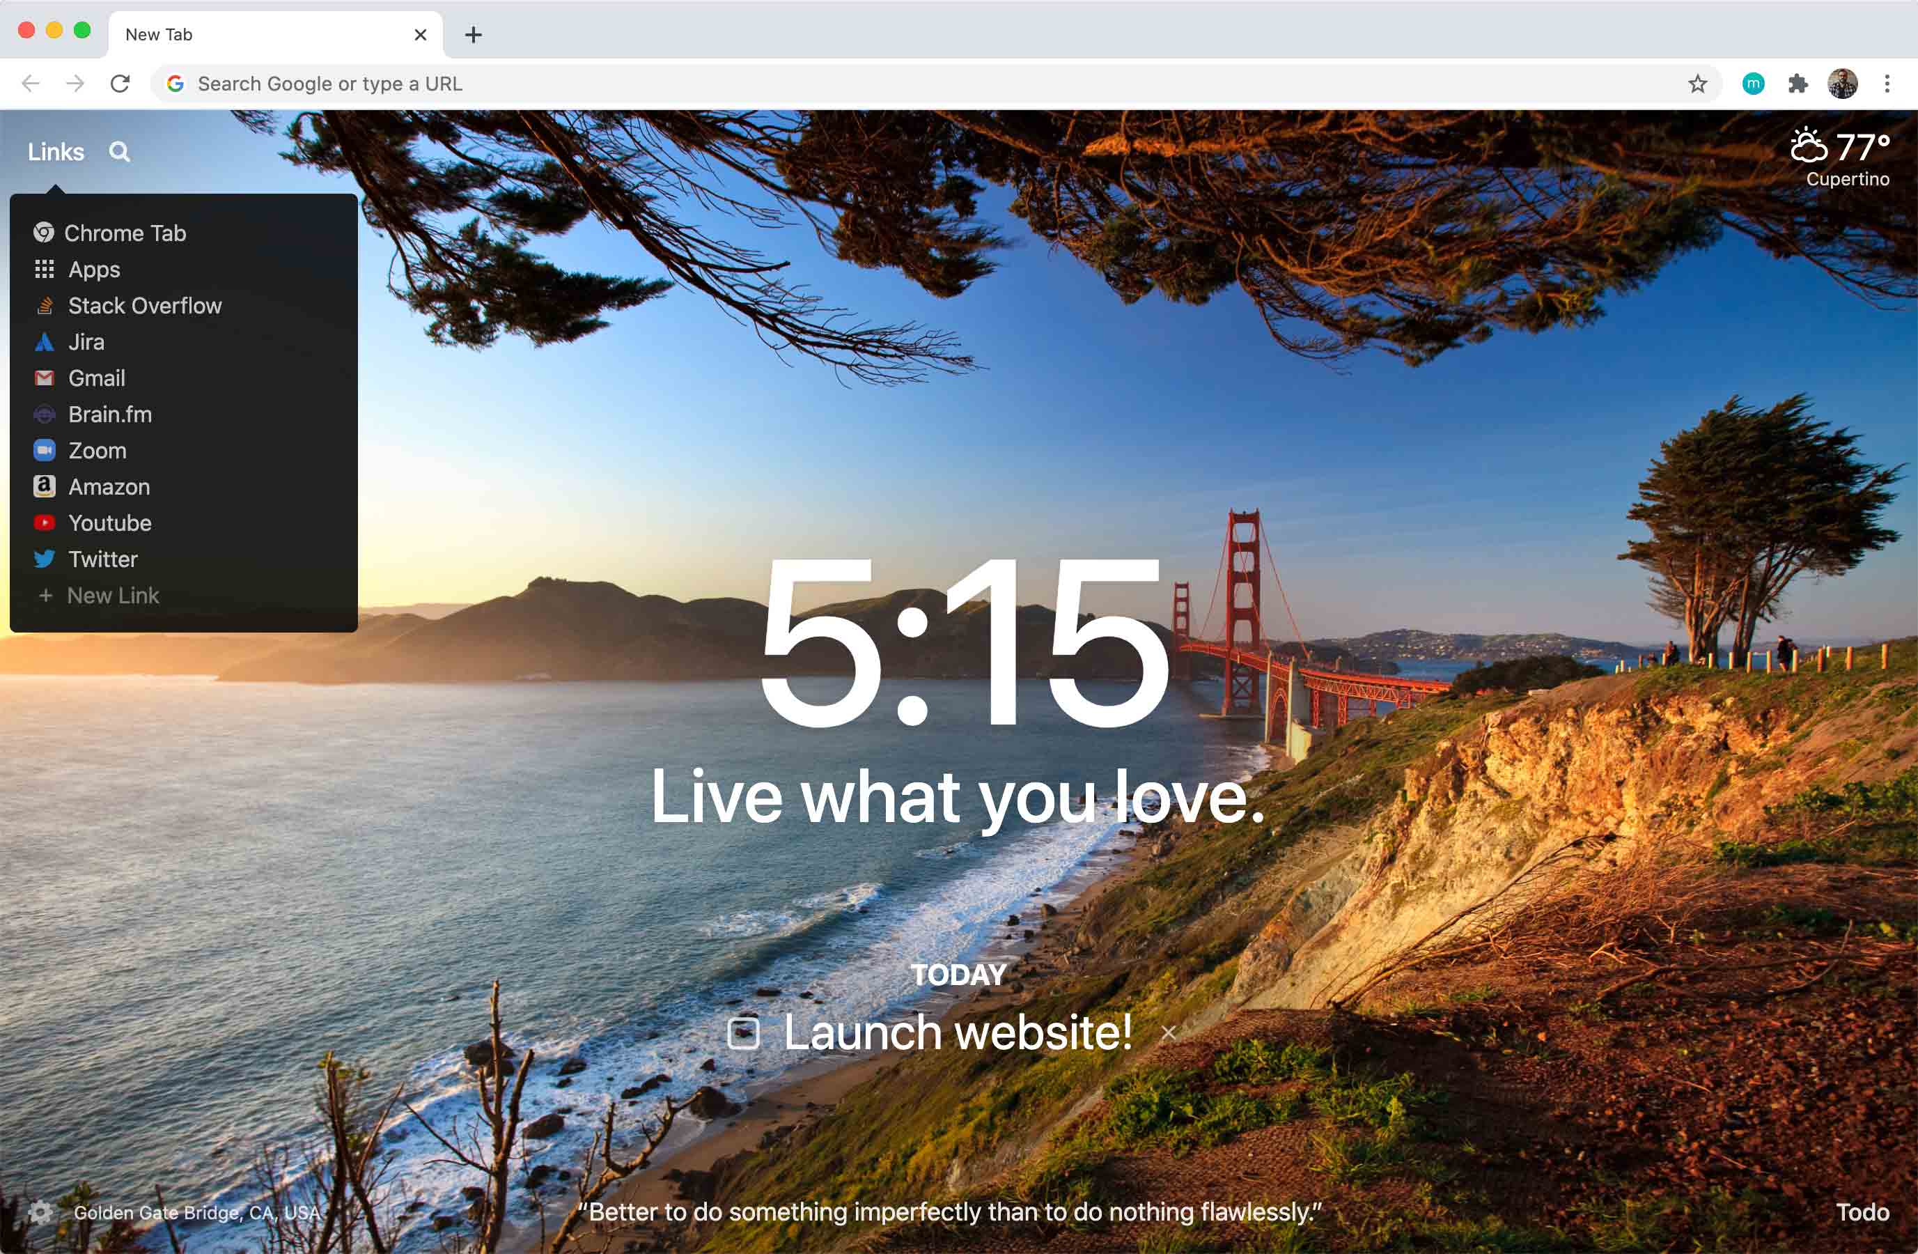Collapse the Links panel upward arrow

52,187
